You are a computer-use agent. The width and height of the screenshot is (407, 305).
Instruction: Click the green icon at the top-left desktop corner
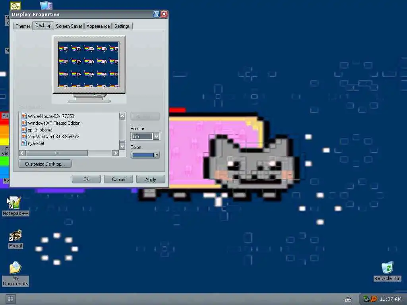(16, 6)
